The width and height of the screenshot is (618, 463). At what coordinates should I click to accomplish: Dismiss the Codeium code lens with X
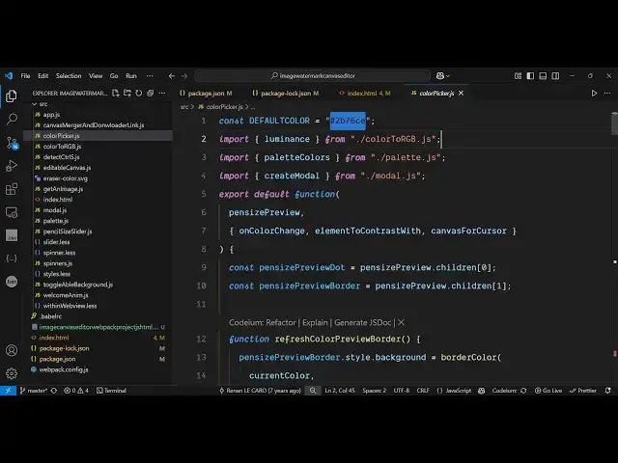pyautogui.click(x=401, y=322)
